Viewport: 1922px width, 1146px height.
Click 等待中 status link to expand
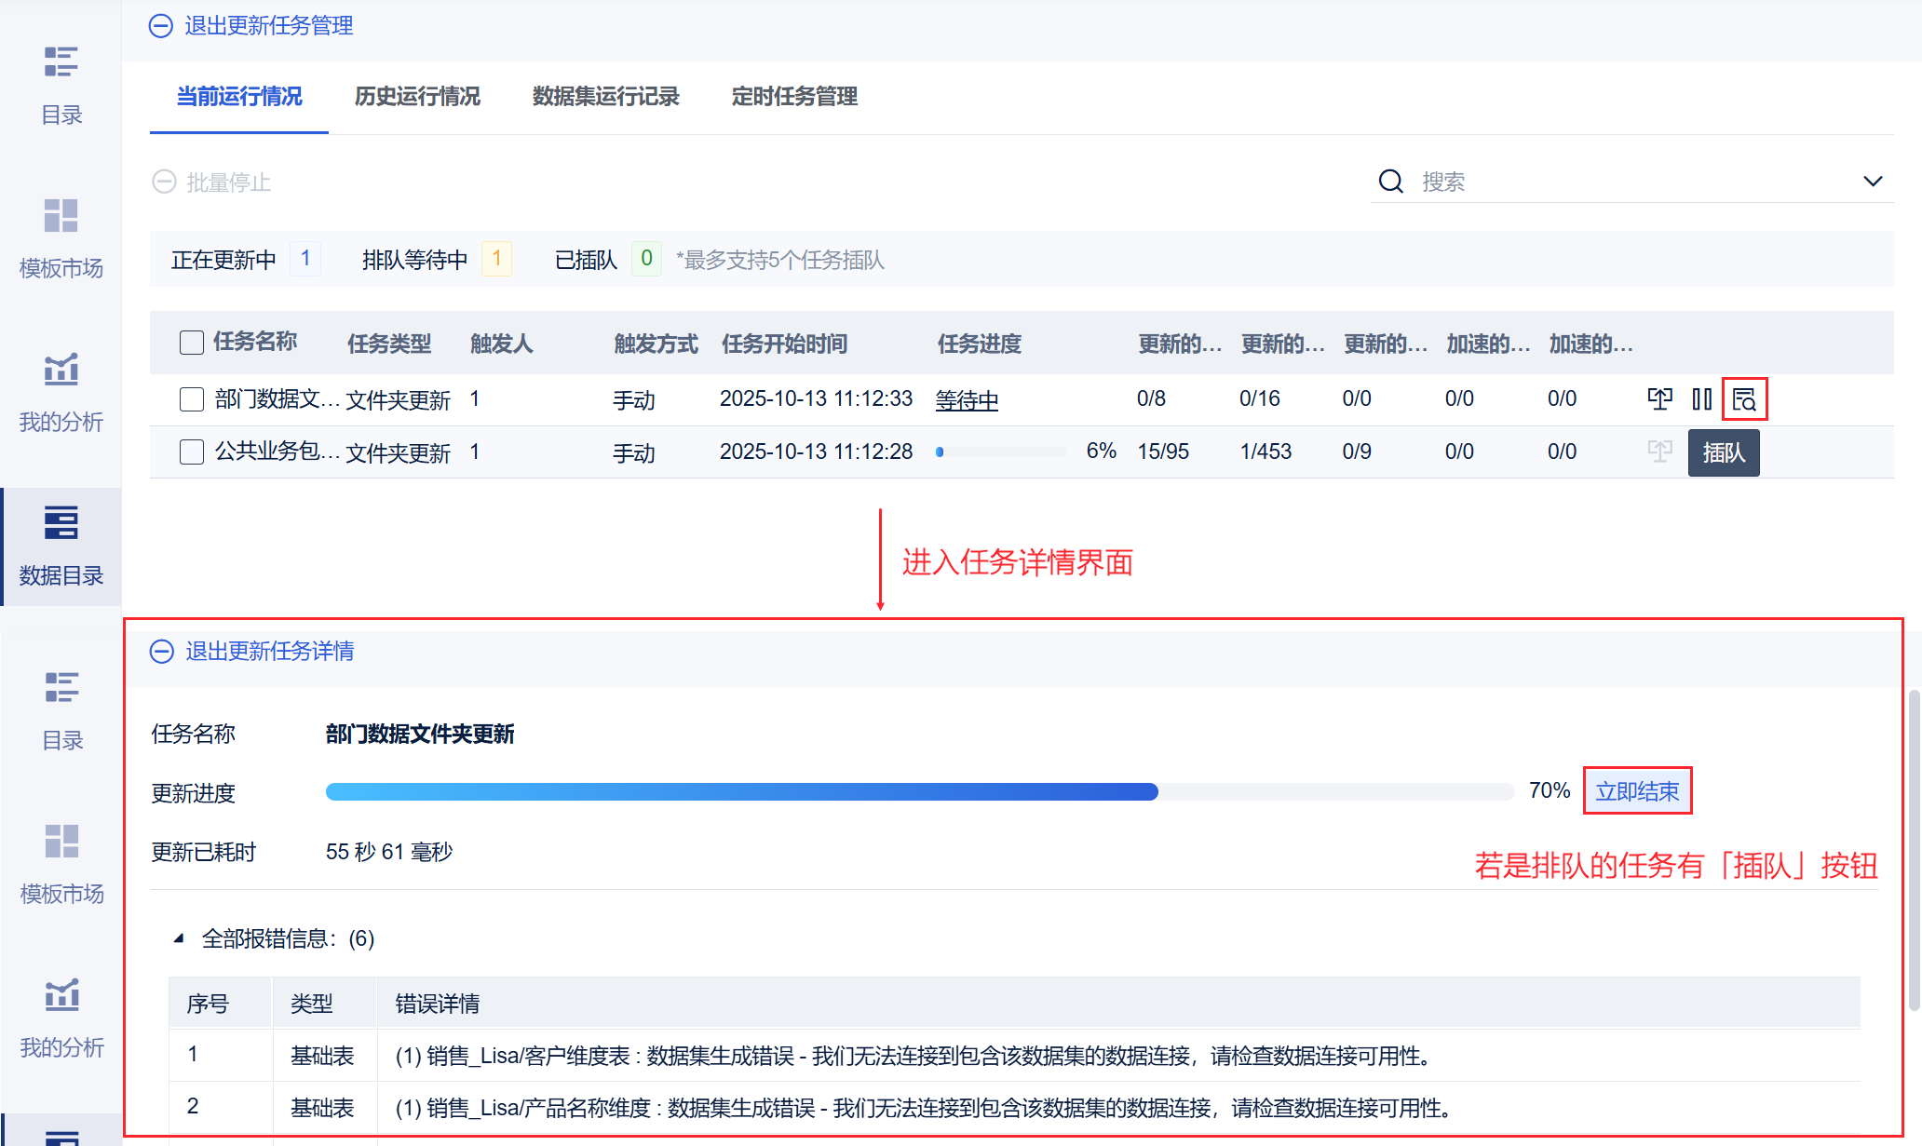967,400
